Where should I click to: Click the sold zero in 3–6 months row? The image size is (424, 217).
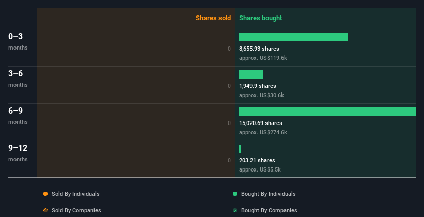click(229, 86)
